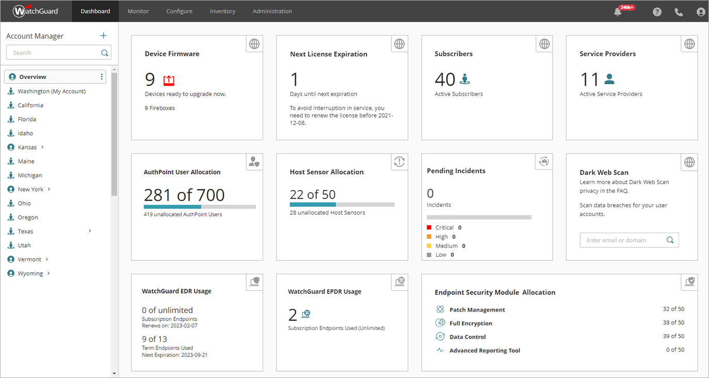The height and width of the screenshot is (378, 709).
Task: Click the corner icon on Host Sensor Allocation card
Action: tap(399, 162)
